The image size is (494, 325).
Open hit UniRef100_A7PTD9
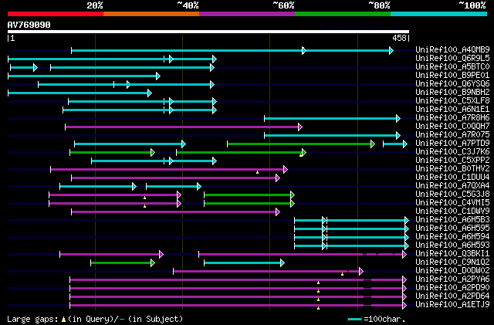point(452,144)
